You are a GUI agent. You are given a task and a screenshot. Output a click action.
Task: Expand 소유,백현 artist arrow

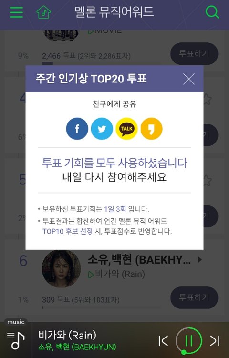point(199,260)
